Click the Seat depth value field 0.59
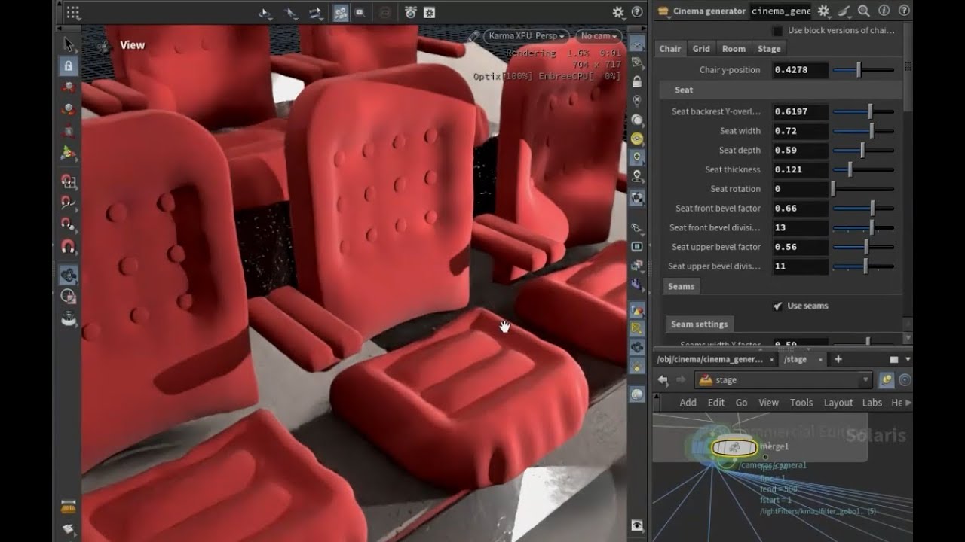Screen dimensions: 965x542 click(800, 151)
